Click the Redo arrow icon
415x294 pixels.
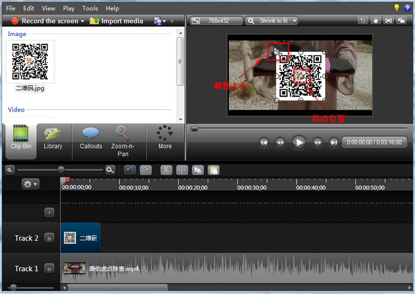tap(146, 170)
